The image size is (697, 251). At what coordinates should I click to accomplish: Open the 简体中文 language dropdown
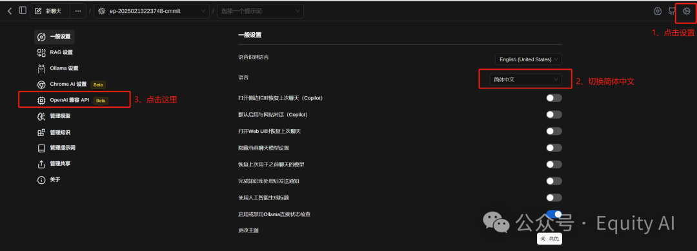click(525, 79)
